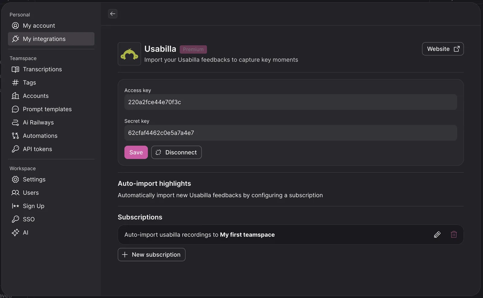Image resolution: width=483 pixels, height=298 pixels.
Task: Open the Website button label
Action: [438, 49]
